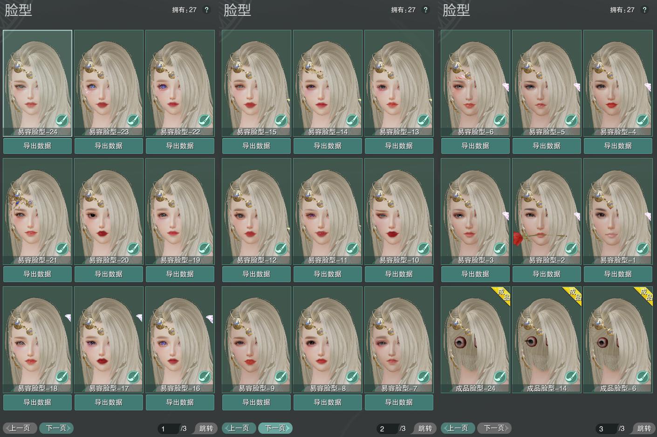Click 跳转 next to page 1 field
The height and width of the screenshot is (437, 657).
click(205, 429)
